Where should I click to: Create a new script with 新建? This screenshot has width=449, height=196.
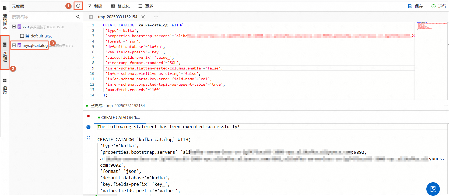pyautogui.click(x=95, y=6)
